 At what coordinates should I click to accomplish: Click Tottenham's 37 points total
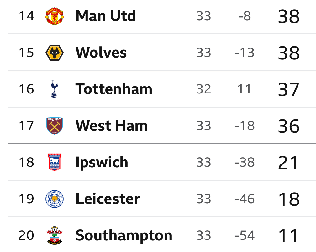[288, 89]
